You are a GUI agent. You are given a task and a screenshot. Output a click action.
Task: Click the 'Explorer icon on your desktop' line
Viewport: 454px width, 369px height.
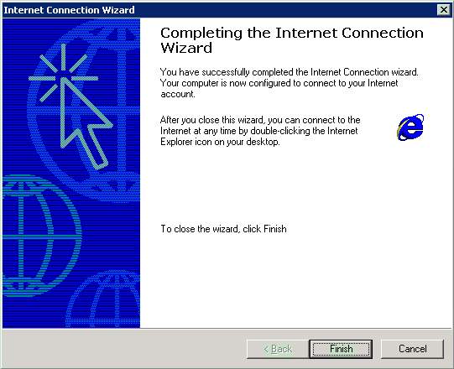point(220,142)
